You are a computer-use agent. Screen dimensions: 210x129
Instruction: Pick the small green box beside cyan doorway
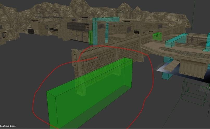click(x=91, y=37)
